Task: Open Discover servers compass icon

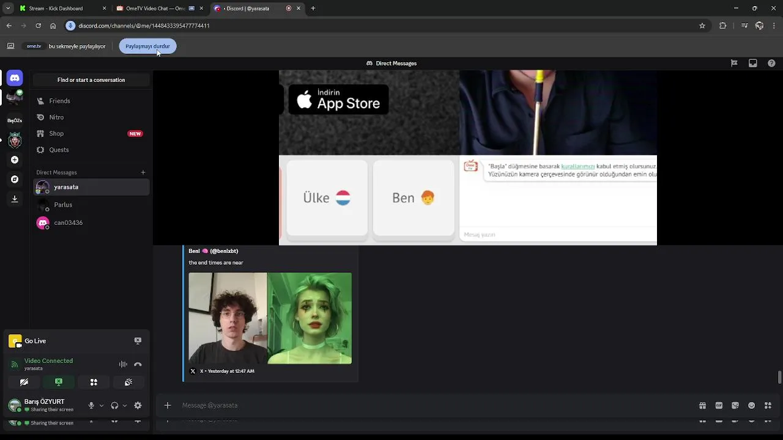Action: 15,179
